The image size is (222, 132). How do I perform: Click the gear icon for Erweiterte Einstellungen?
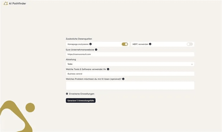pyautogui.click(x=67, y=94)
